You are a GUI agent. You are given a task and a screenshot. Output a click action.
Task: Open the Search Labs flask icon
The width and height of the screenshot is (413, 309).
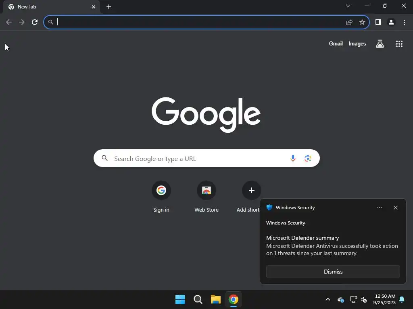(380, 43)
